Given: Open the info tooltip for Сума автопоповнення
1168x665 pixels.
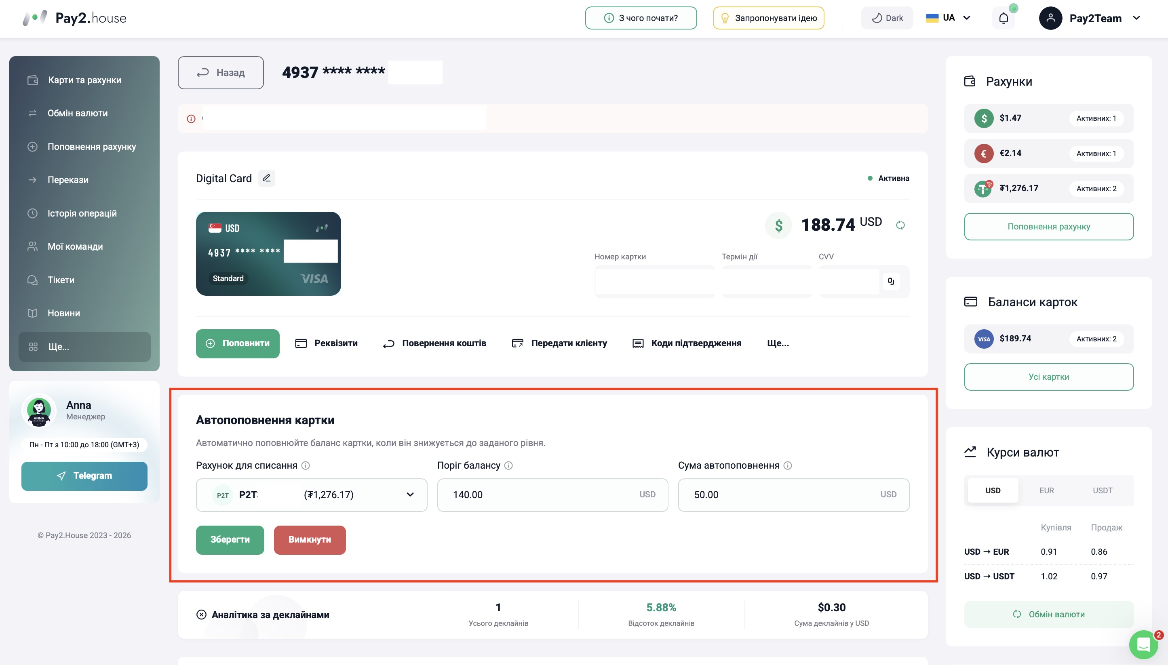Looking at the screenshot, I should coord(788,465).
